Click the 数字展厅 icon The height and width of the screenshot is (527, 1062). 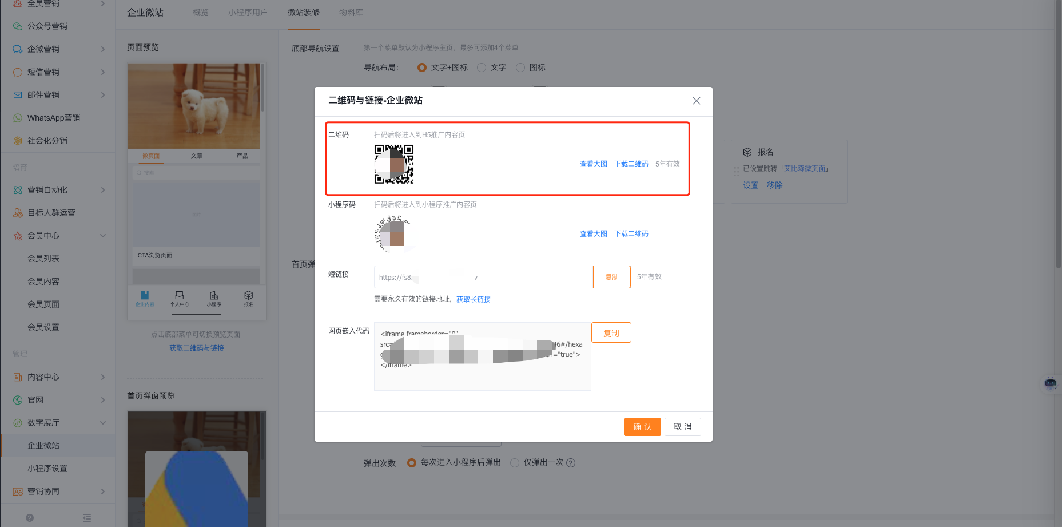click(x=18, y=423)
